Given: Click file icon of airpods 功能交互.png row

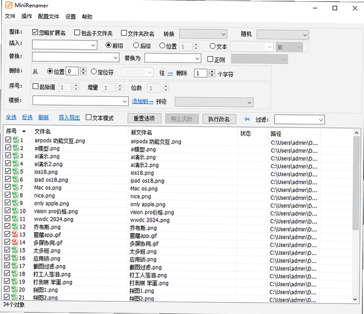Looking at the screenshot, I should [x=16, y=140].
